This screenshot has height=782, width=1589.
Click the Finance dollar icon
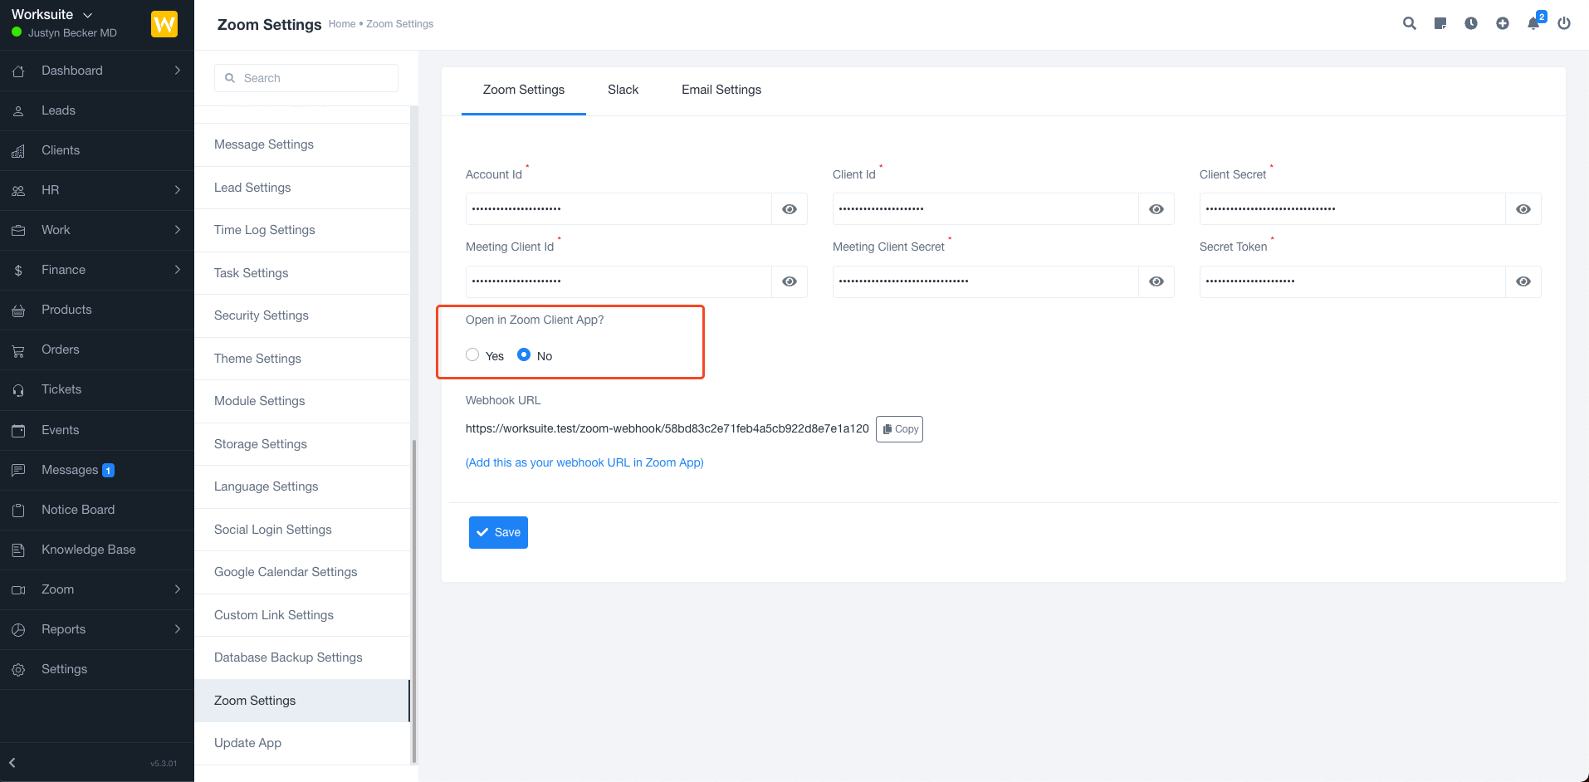pyautogui.click(x=18, y=271)
